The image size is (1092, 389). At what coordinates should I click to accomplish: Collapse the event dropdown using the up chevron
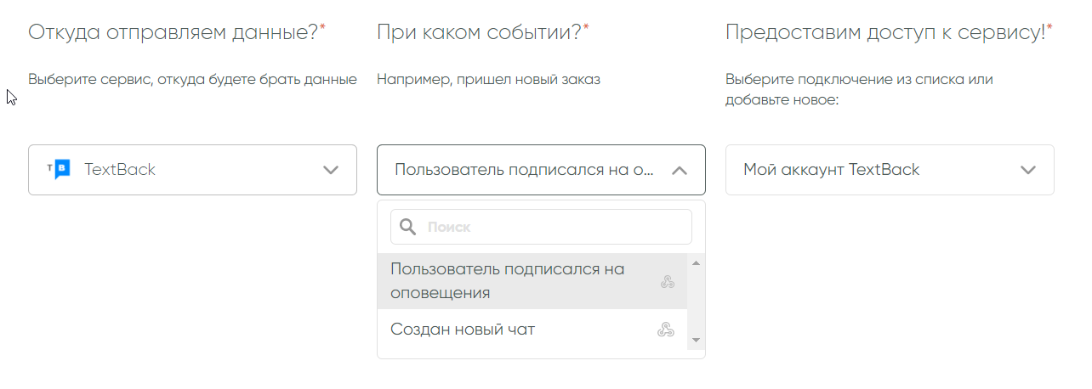click(679, 170)
